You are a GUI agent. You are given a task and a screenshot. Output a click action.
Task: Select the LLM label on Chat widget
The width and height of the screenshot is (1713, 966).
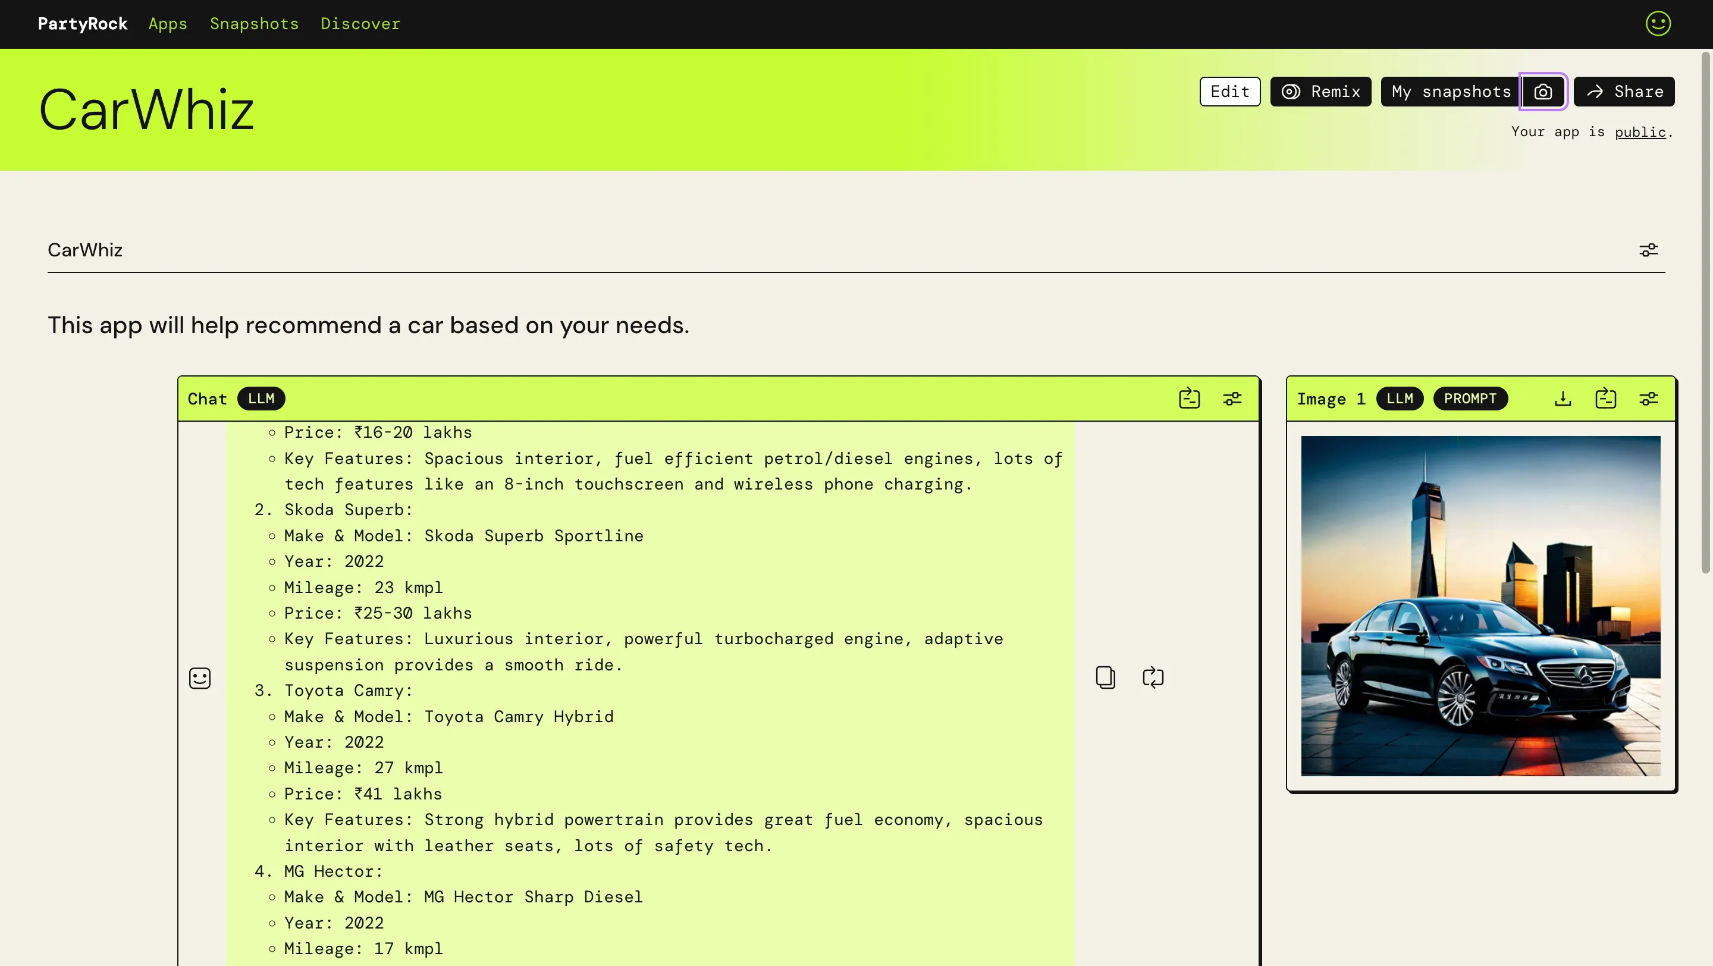pos(260,398)
